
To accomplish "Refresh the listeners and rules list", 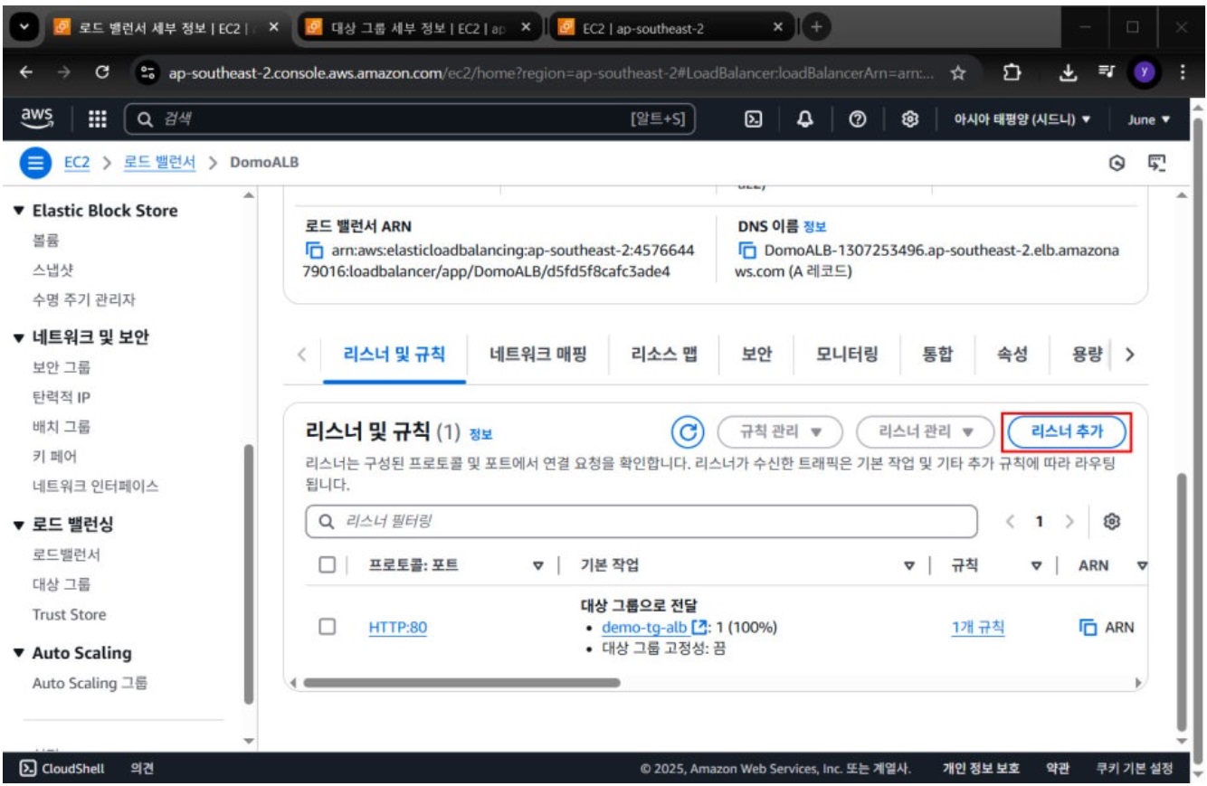I will 687,431.
